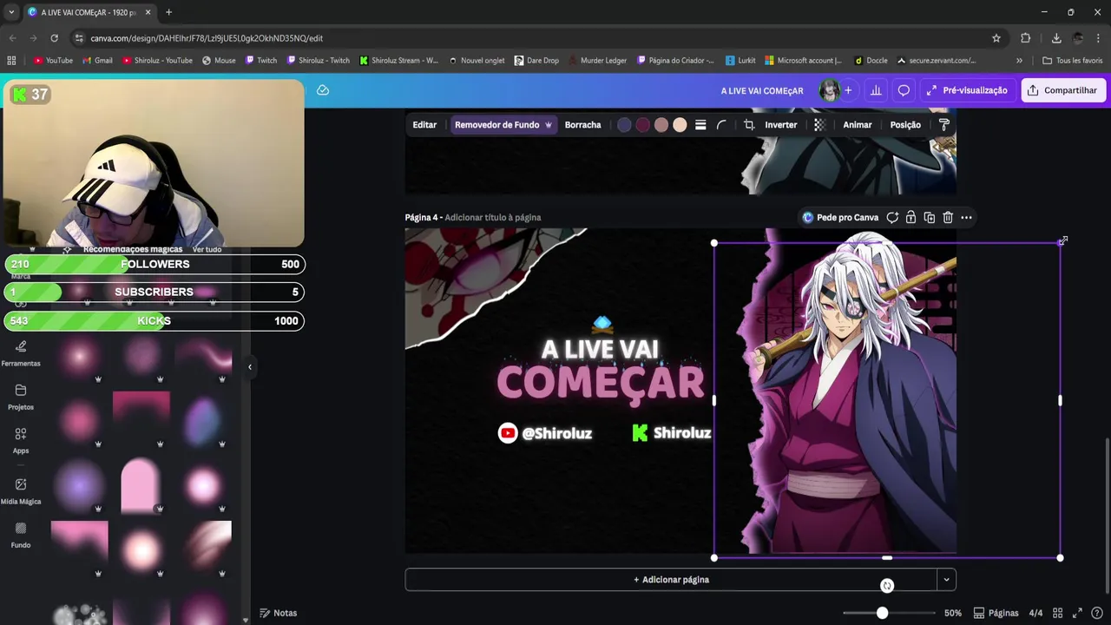Open Pré-visualização presentation mode
Screen dimensions: 1111x625
967,90
